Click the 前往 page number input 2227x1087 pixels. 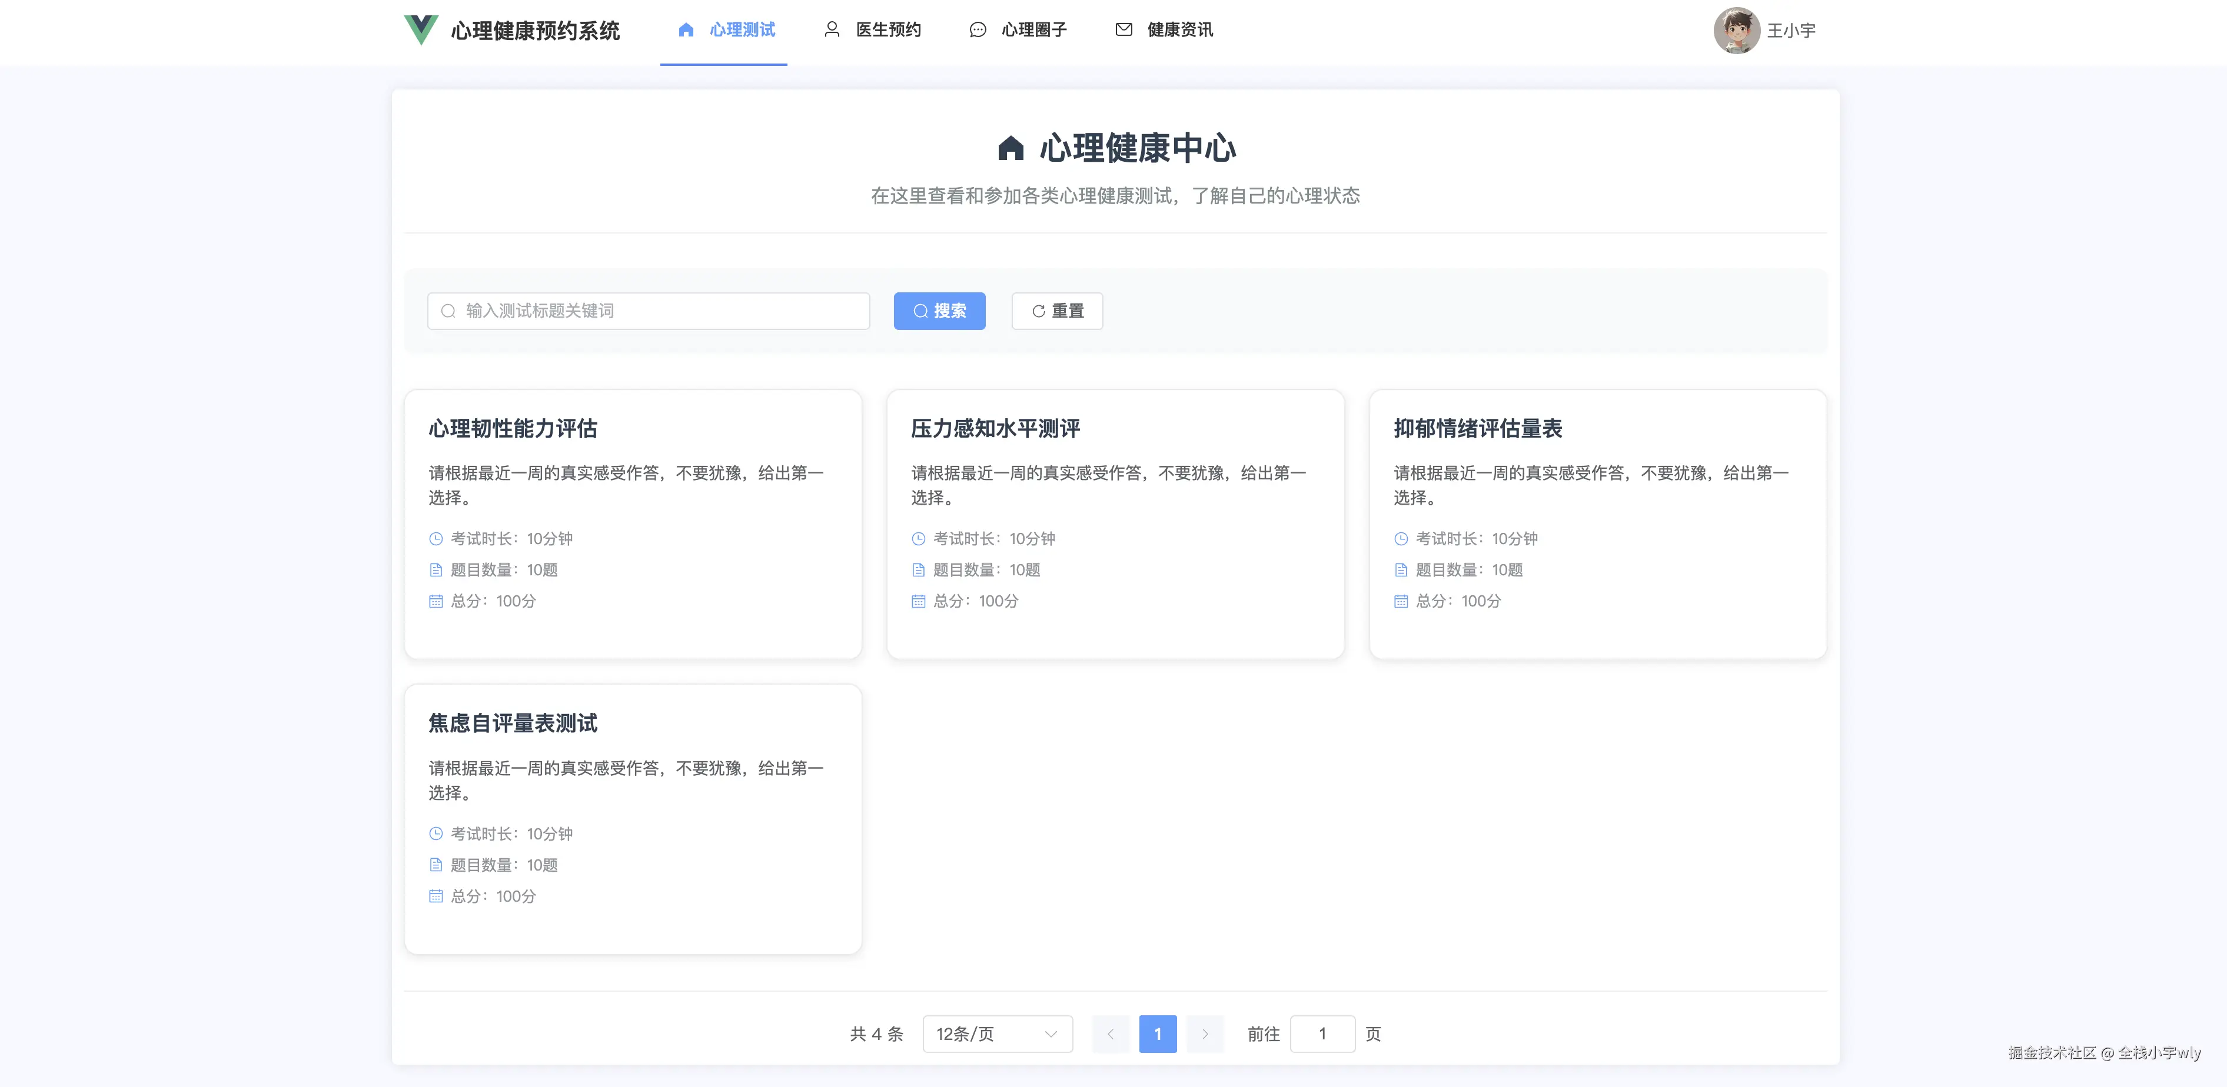(x=1322, y=1033)
